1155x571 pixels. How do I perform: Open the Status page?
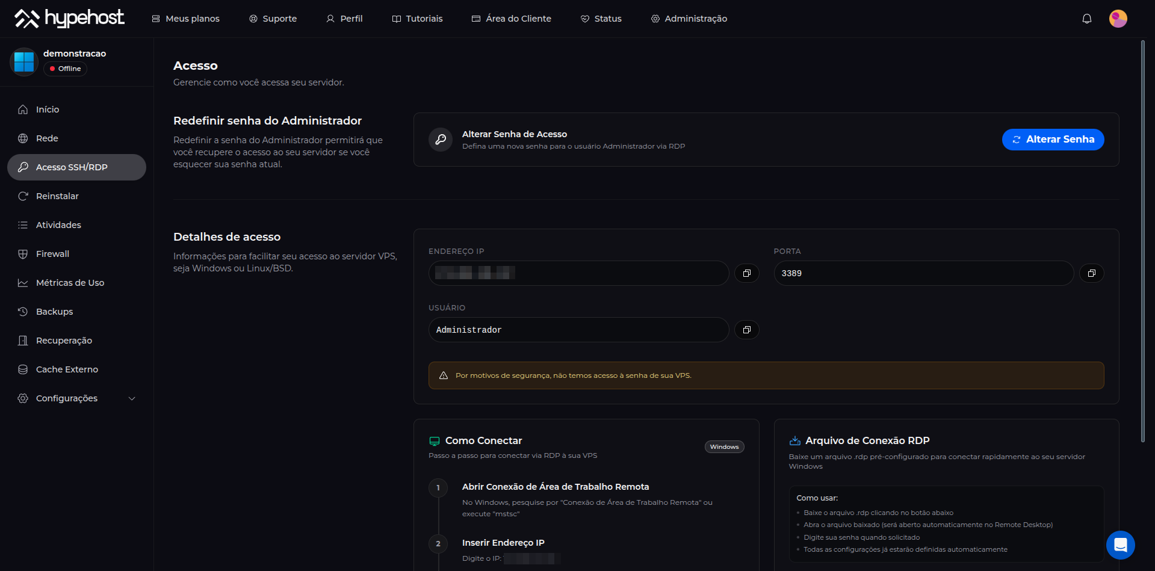[601, 19]
